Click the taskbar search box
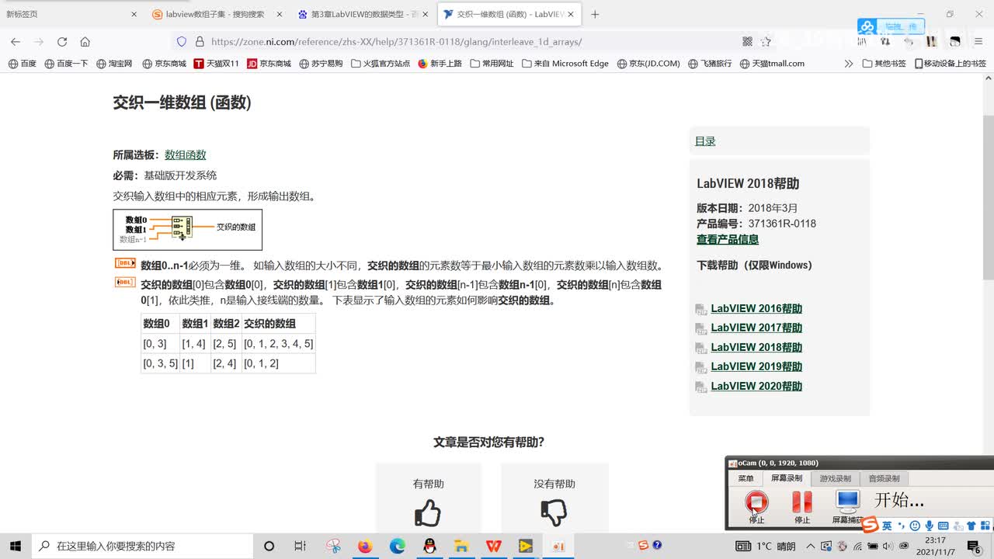This screenshot has width=994, height=559. coord(143,546)
